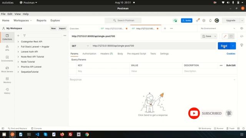Open the Upgrade dropdown arrow

[x=242, y=20]
